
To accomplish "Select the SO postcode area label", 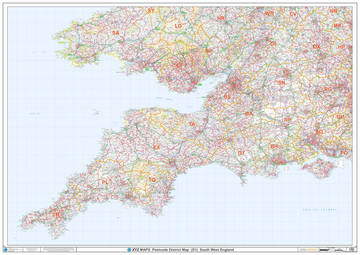I will 319,132.
